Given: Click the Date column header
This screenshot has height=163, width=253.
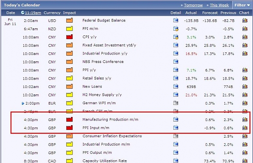Looking at the screenshot, I should pos(11,13).
